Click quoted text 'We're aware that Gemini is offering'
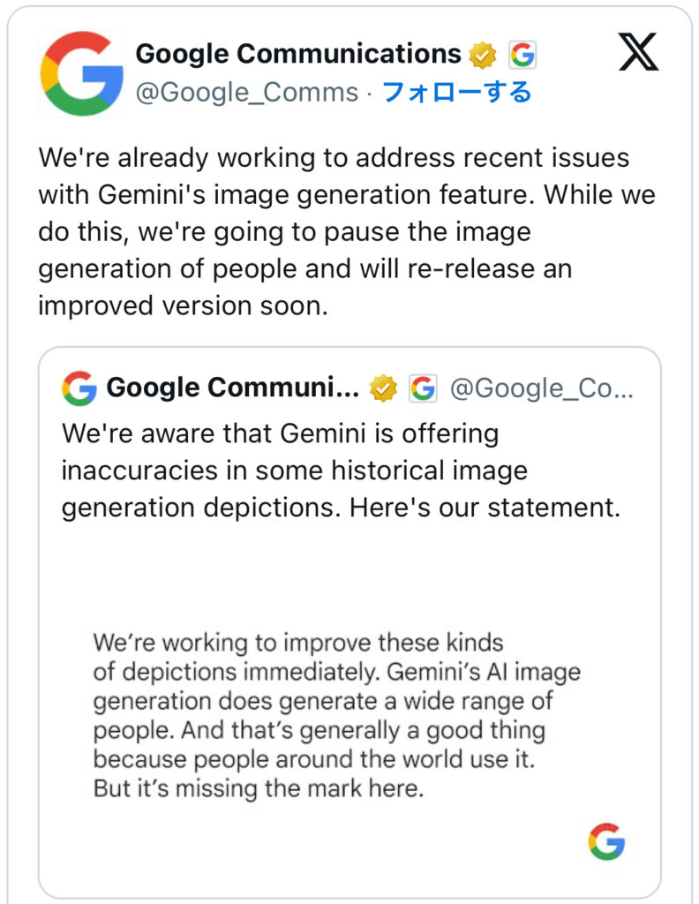Screen dimensions: 699x904 pos(280,434)
